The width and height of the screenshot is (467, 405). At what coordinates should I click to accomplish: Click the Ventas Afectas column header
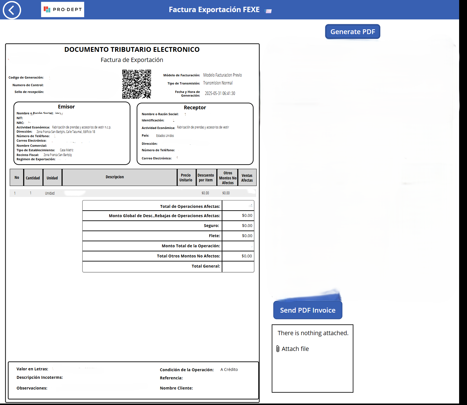point(247,178)
